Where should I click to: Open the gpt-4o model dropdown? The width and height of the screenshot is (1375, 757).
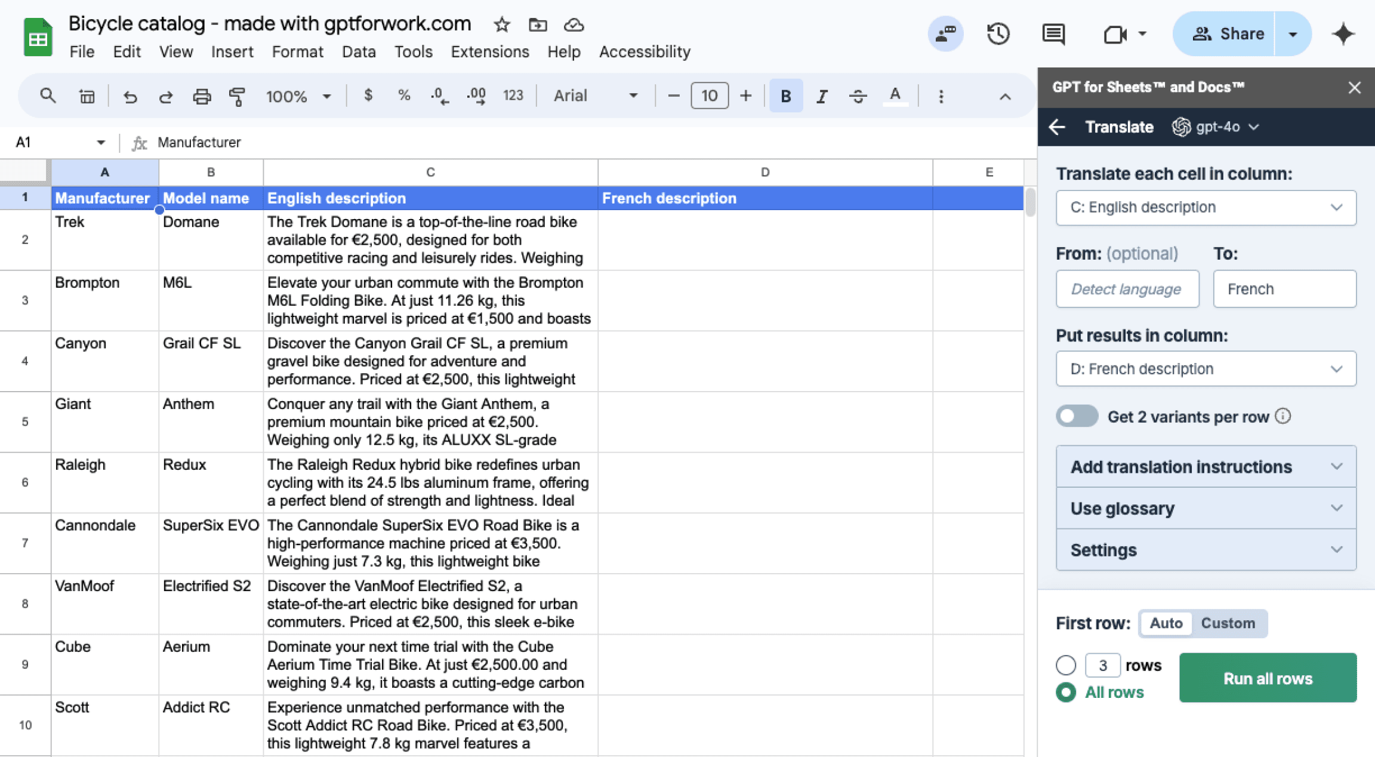(x=1216, y=127)
